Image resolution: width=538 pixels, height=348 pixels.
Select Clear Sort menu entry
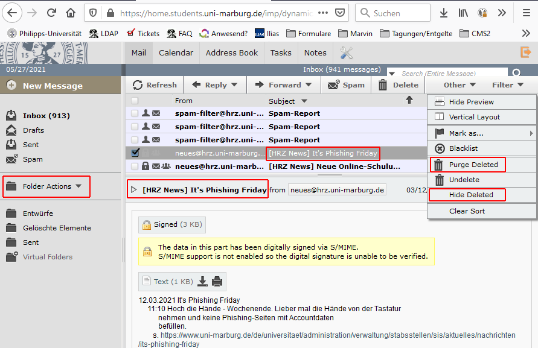(482, 211)
